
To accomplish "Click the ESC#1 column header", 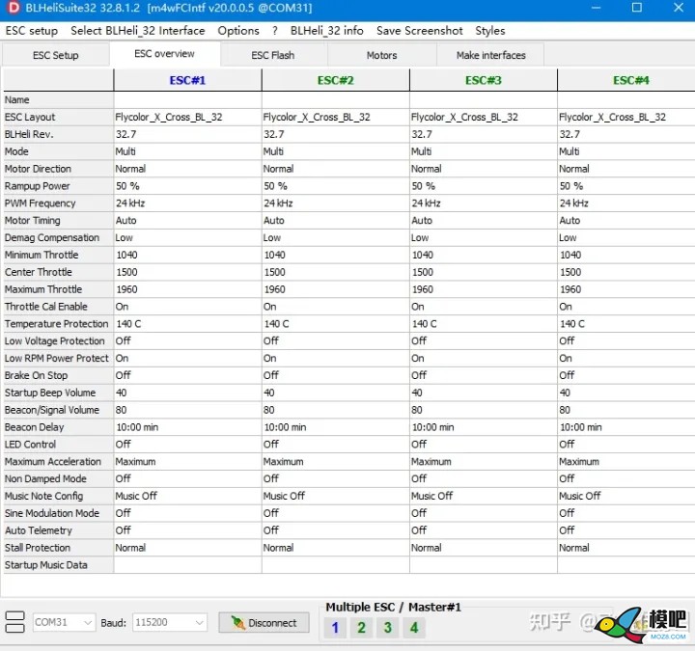I will click(x=187, y=80).
